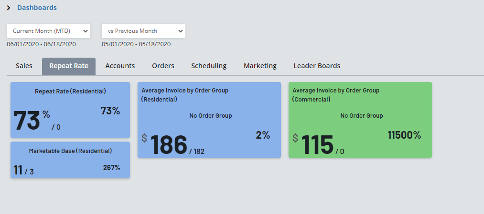484x214 pixels.
Task: Open the Accounts tab
Action: tap(120, 66)
